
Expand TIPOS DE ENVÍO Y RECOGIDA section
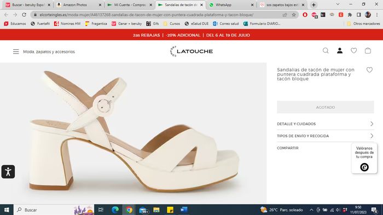click(x=326, y=136)
